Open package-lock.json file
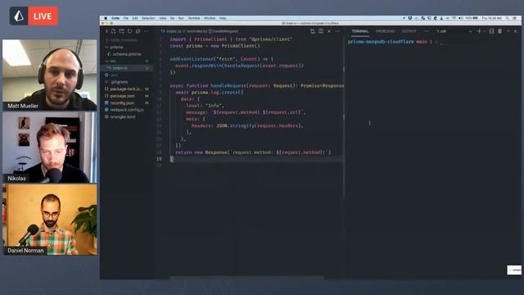This screenshot has height=295, width=524. tap(127, 89)
